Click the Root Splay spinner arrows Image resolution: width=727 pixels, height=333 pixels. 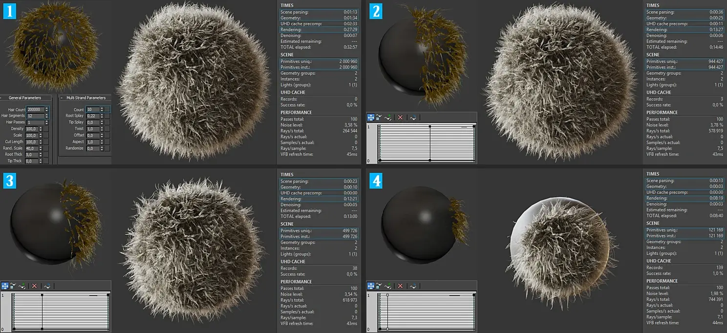[102, 116]
